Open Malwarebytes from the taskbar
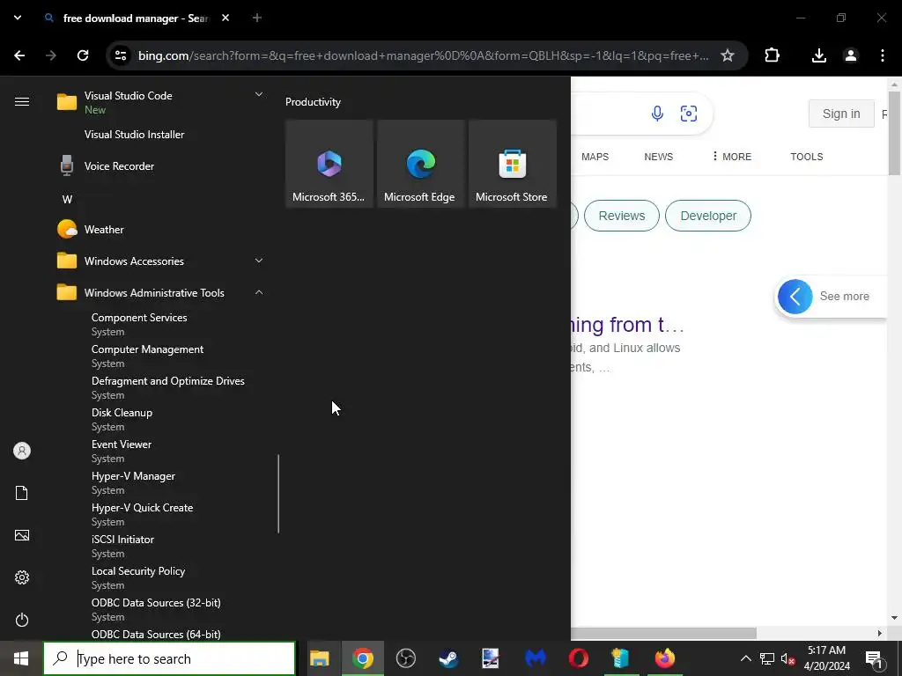Screen dimensions: 902x676 click(535, 658)
